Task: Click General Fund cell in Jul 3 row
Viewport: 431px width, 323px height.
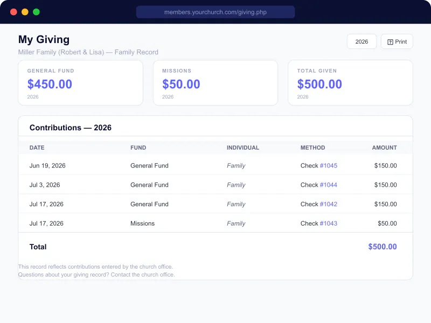Action: (150, 185)
